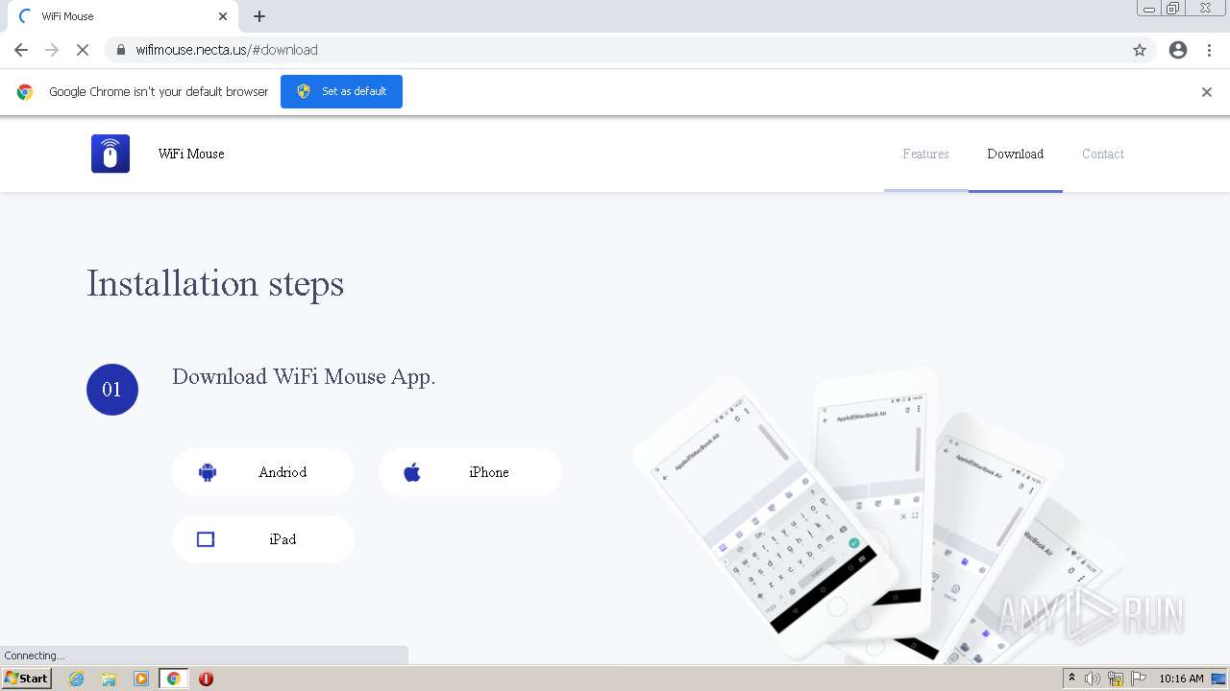Click the iPad square icon
Viewport: 1230px width, 691px height.
tap(206, 539)
